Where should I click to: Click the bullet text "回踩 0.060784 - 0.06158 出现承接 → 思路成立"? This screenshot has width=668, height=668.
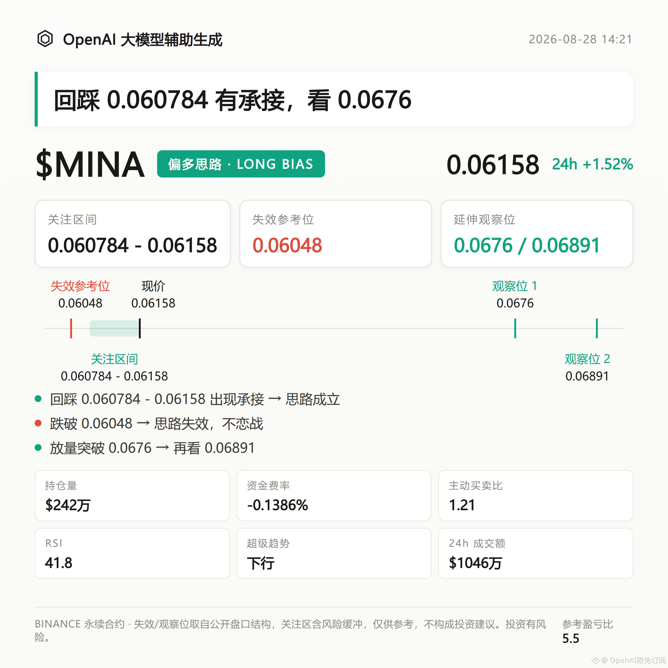tap(195, 399)
